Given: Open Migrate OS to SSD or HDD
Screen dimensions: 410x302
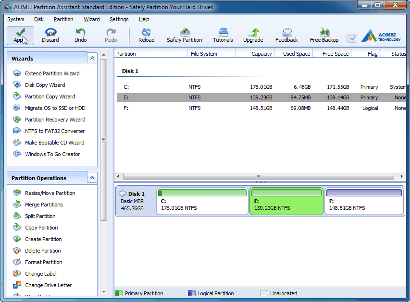Looking at the screenshot, I should 55,108.
